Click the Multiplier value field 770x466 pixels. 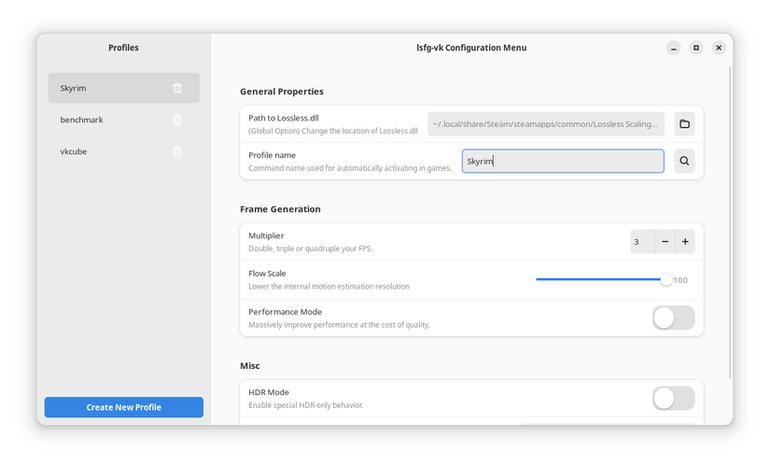[x=642, y=242]
